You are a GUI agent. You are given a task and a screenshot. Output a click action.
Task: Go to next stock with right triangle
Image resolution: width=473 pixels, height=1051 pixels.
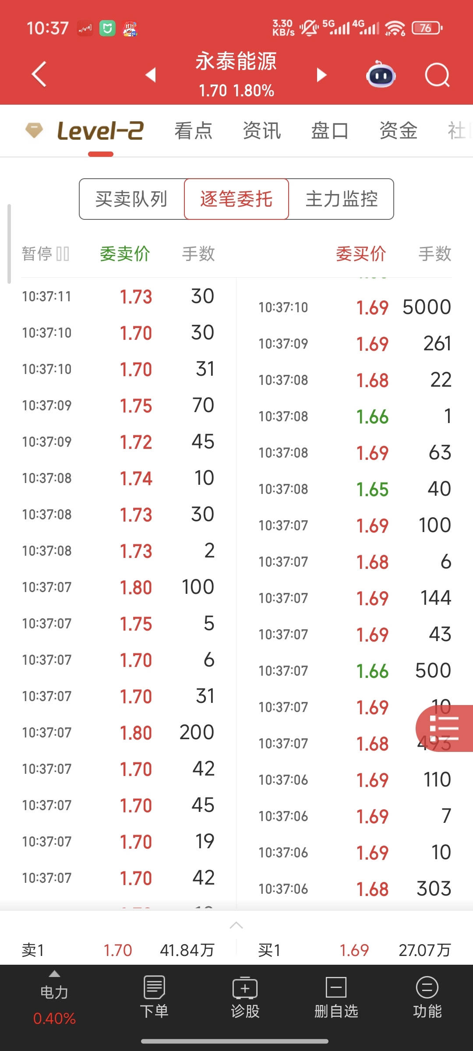tap(322, 75)
